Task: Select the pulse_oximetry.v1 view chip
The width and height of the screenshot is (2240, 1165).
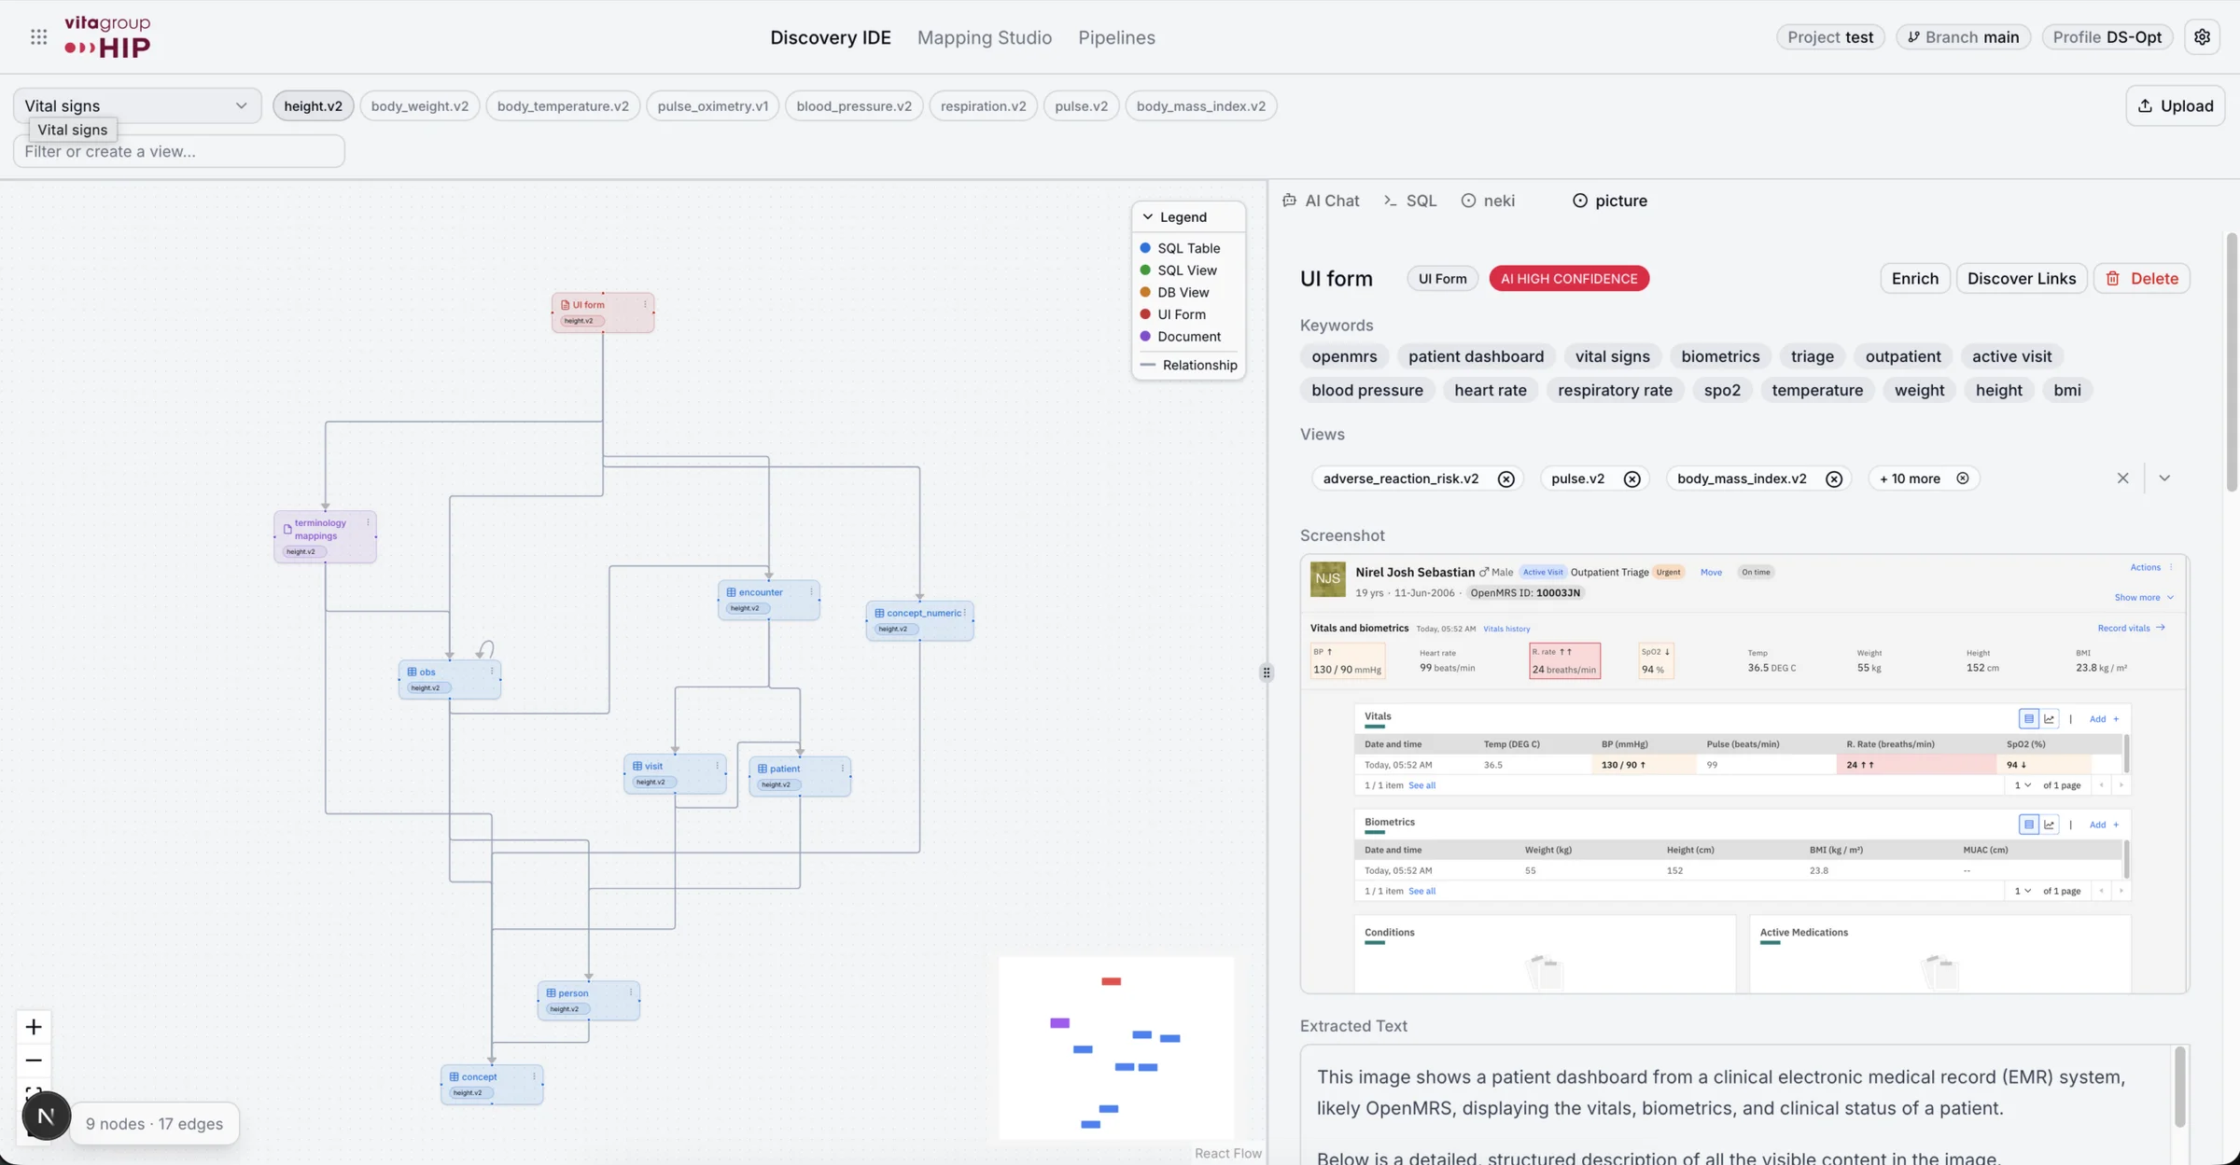Action: click(712, 105)
